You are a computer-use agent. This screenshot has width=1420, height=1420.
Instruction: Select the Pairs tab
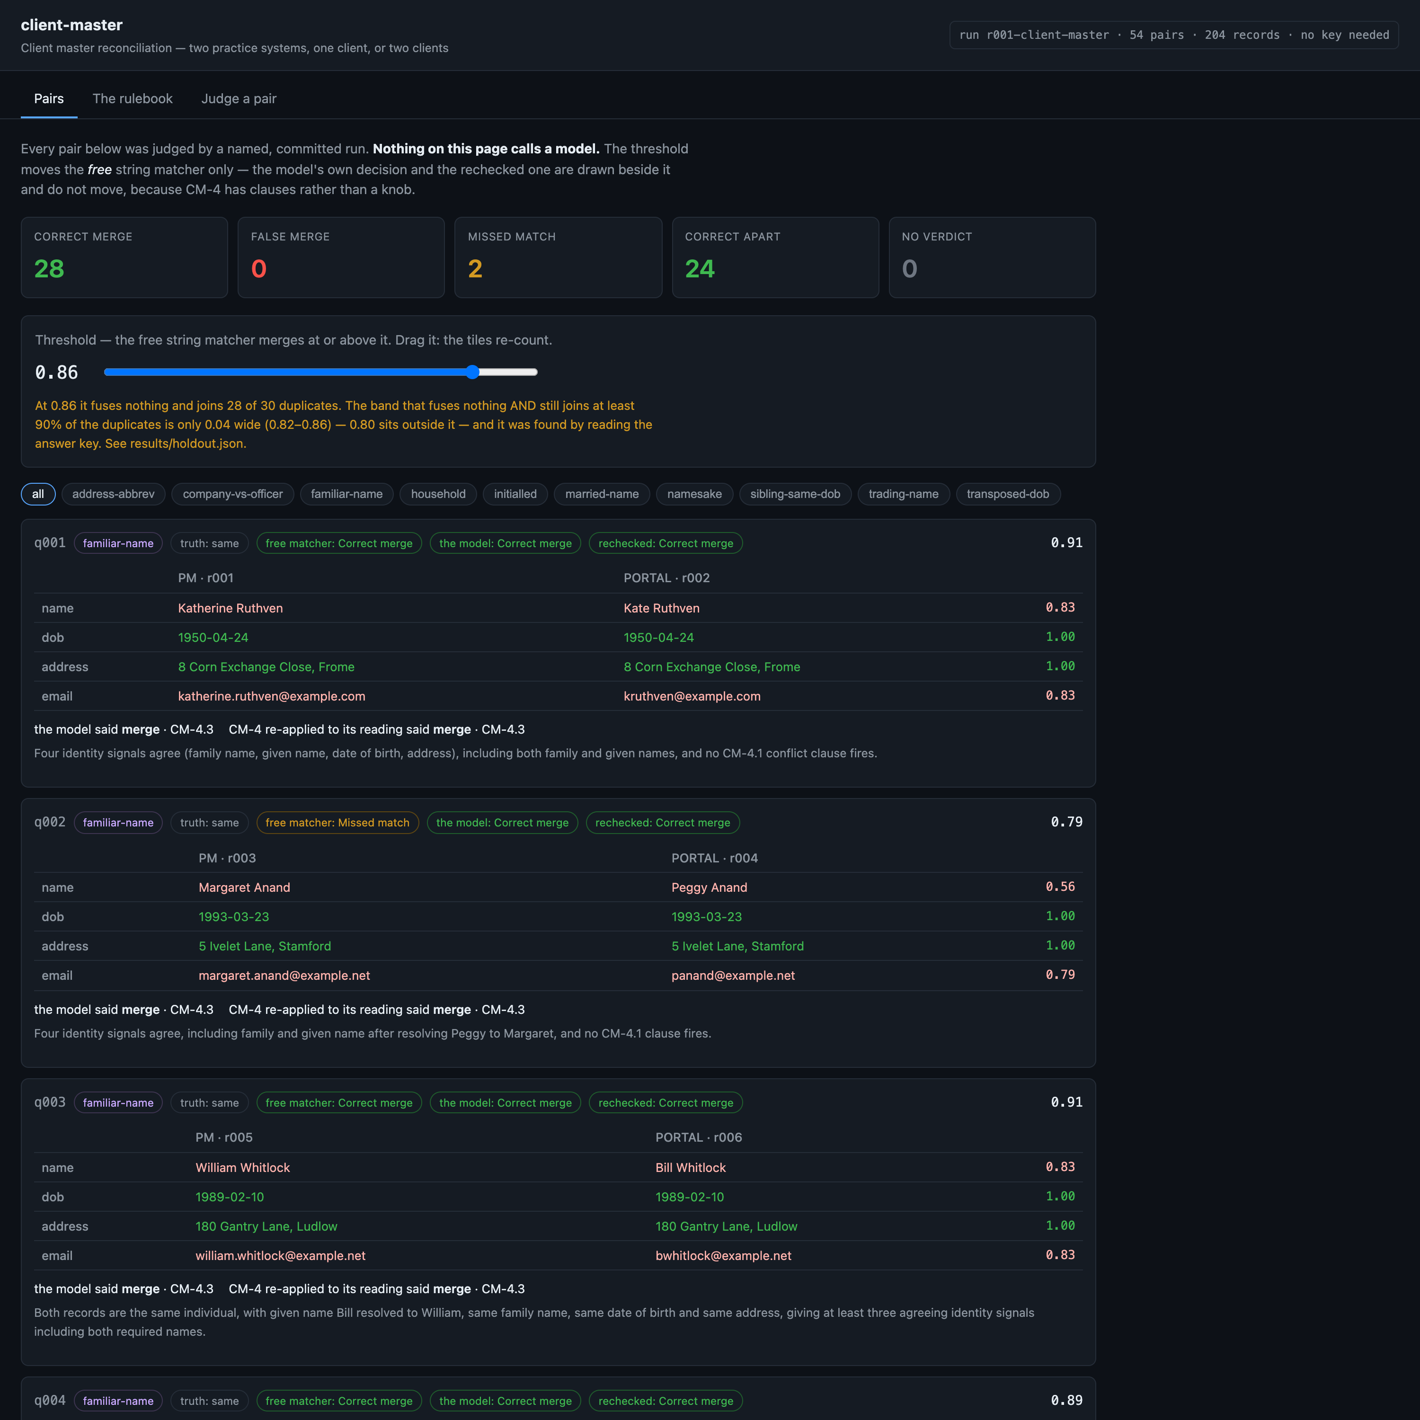[x=48, y=98]
